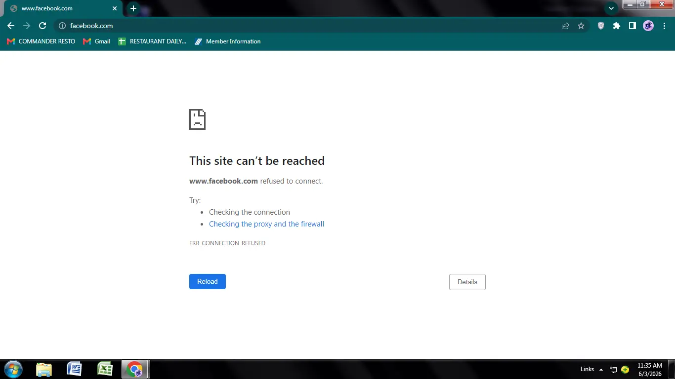Launch Microsoft Word from taskbar
The image size is (675, 379).
pyautogui.click(x=74, y=369)
